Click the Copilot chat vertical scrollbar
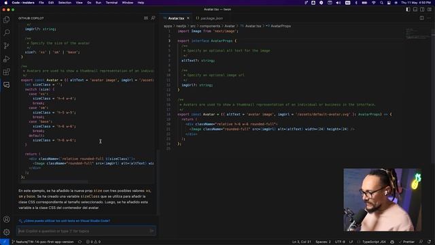Screen dimensions: 435x245 158,182
